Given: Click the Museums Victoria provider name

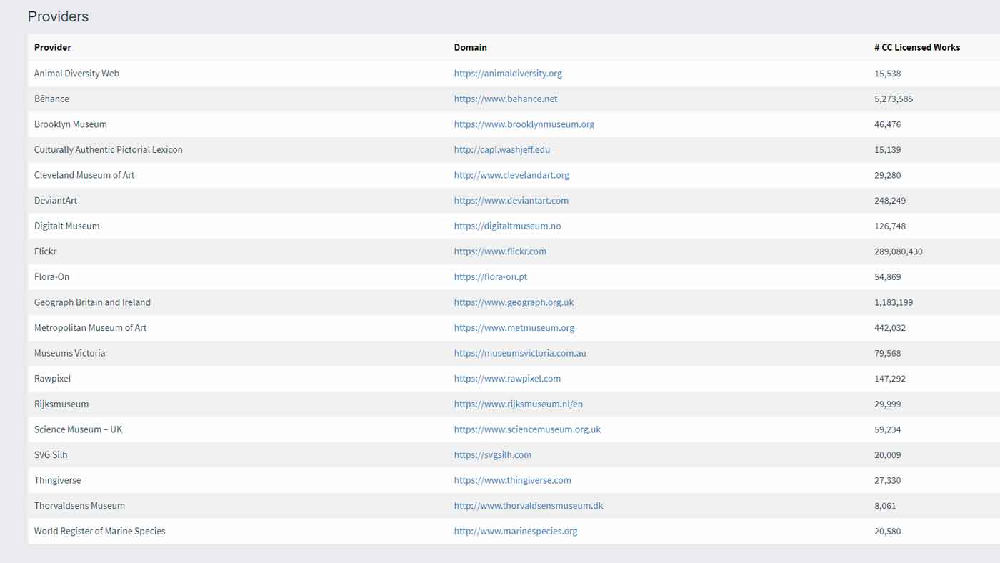Looking at the screenshot, I should (69, 353).
